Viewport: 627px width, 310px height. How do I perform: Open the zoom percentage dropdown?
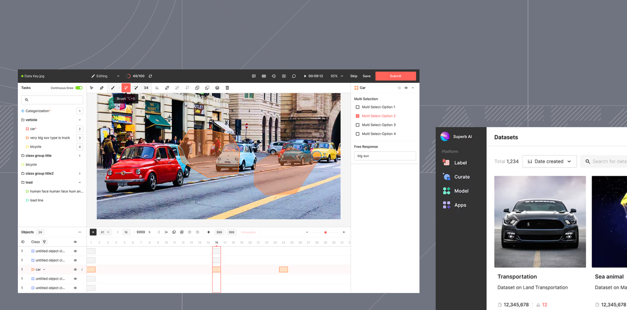(336, 76)
